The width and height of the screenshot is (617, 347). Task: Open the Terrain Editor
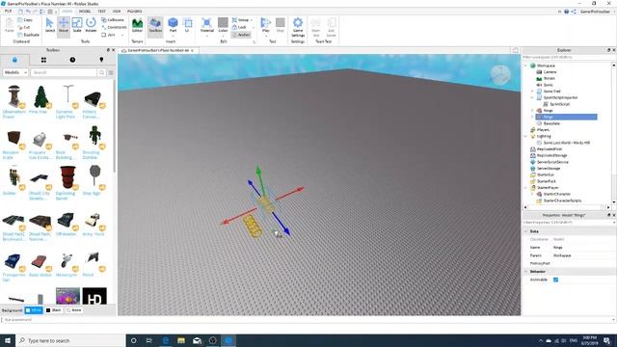tap(137, 25)
